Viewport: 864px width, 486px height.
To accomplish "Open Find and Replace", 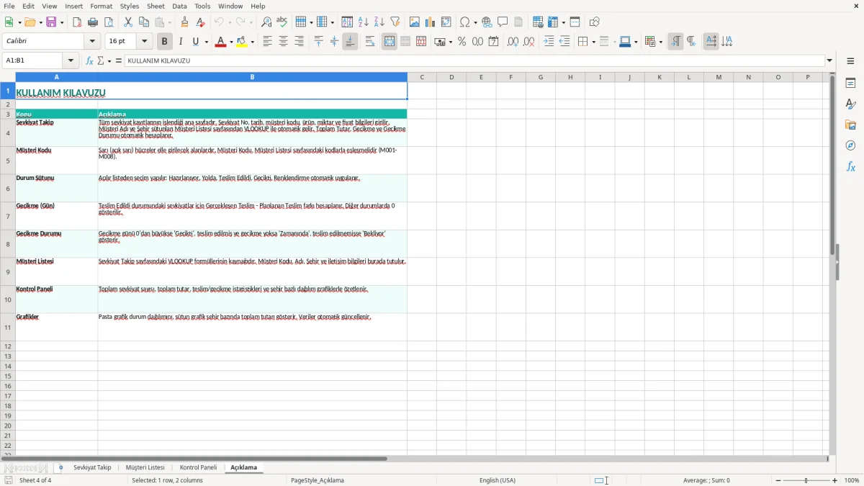I will 266,22.
